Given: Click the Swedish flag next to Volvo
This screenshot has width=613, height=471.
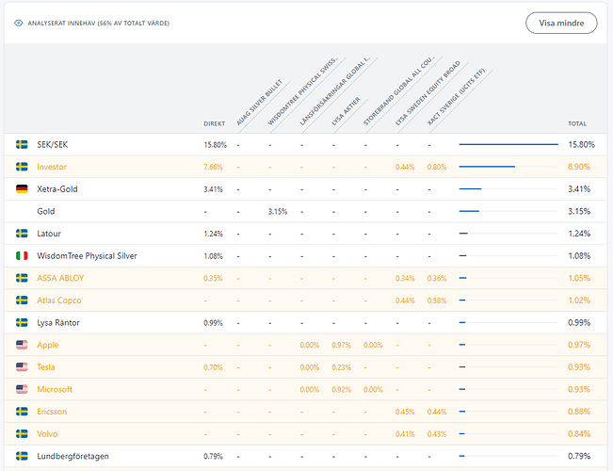Looking at the screenshot, I should point(22,434).
